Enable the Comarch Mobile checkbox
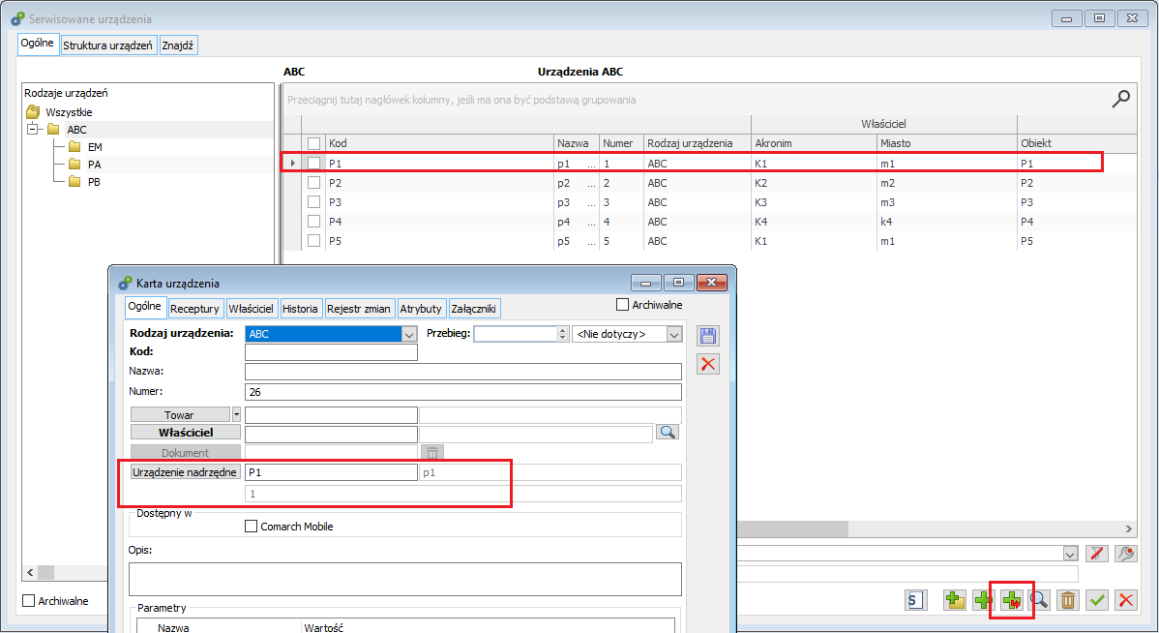1159x633 pixels. pyautogui.click(x=252, y=527)
